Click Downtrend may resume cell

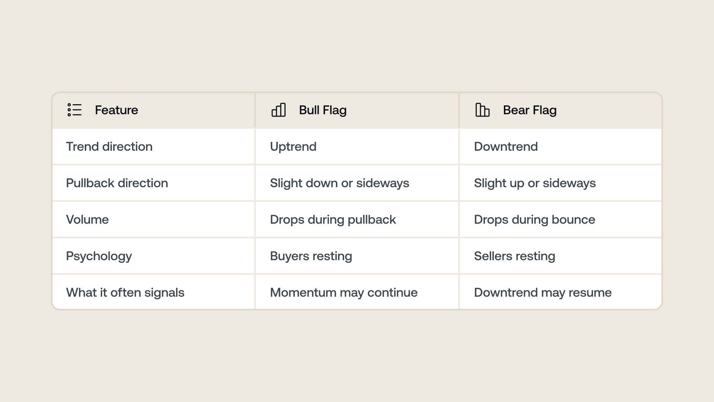tap(543, 292)
